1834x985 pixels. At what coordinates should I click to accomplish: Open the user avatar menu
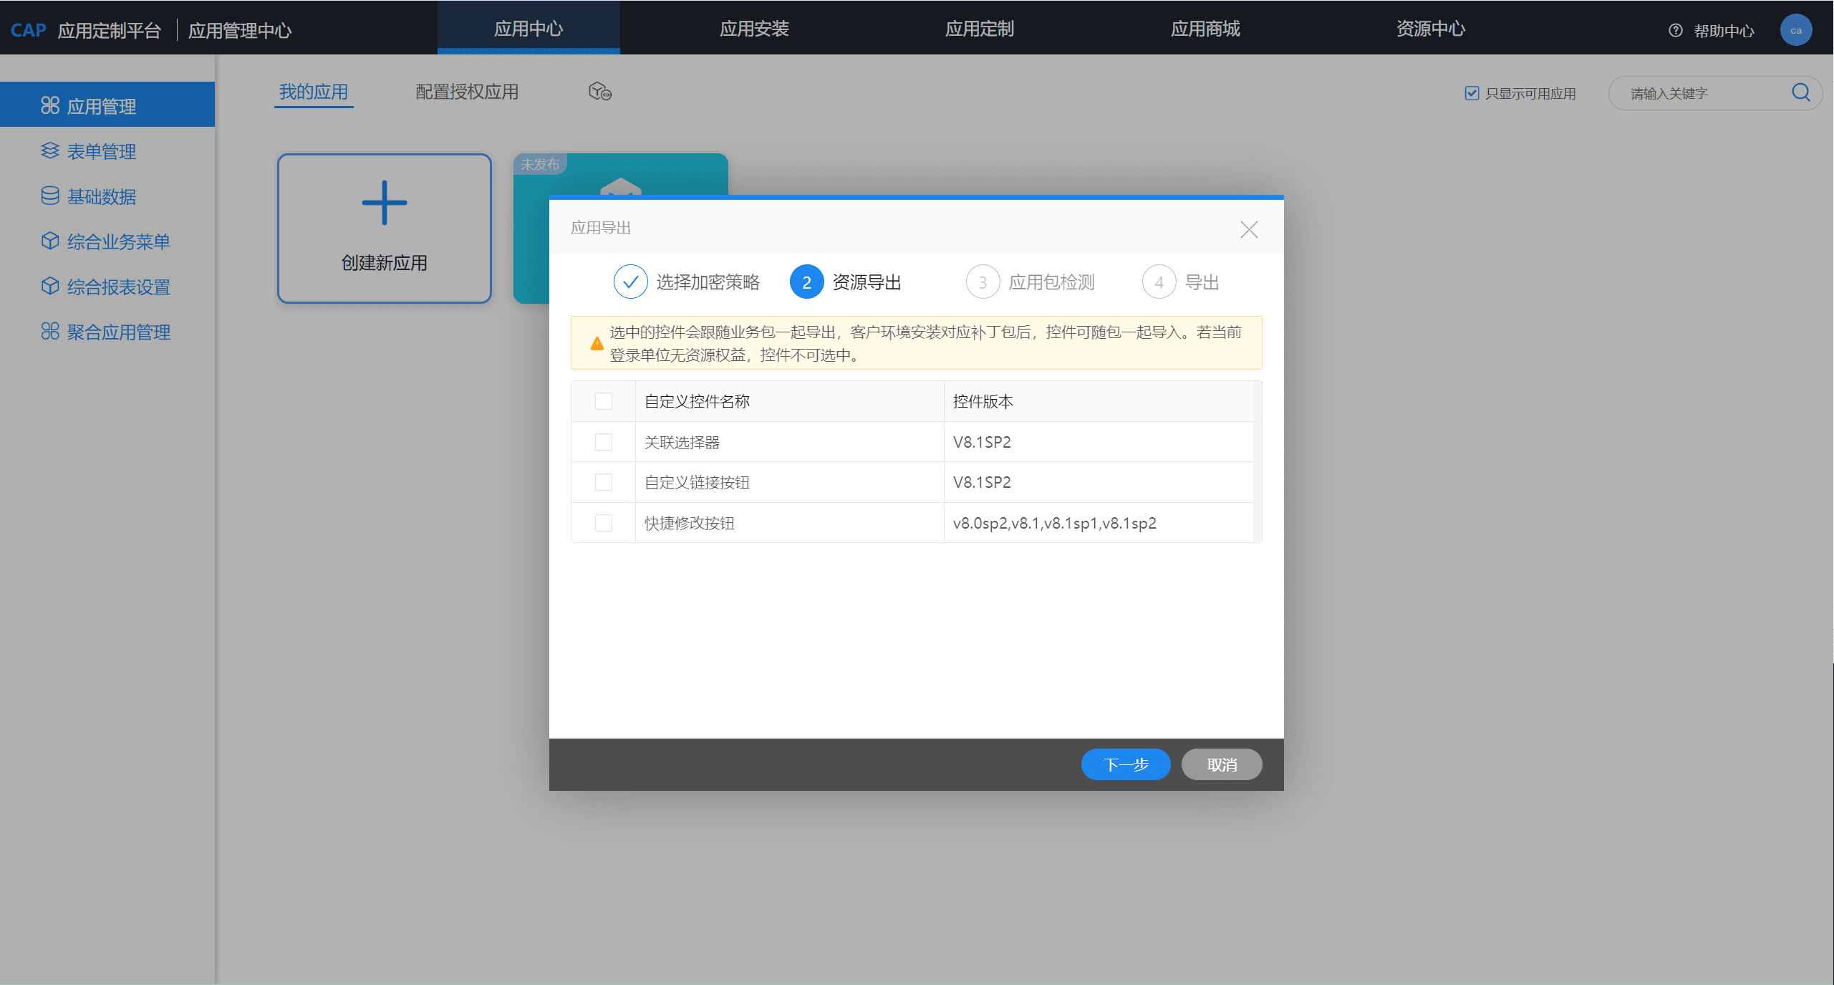pos(1795,30)
